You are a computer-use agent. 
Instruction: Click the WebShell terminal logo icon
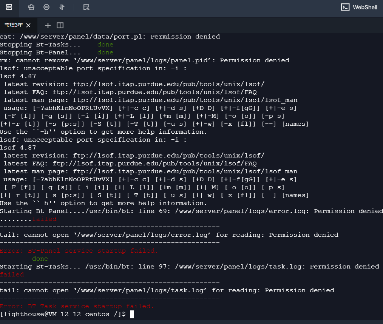point(345,7)
